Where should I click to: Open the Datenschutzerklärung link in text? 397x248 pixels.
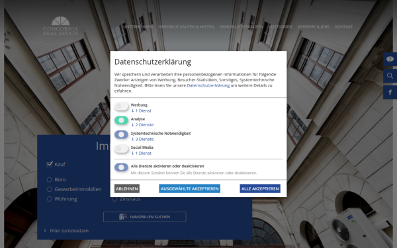coord(208,85)
